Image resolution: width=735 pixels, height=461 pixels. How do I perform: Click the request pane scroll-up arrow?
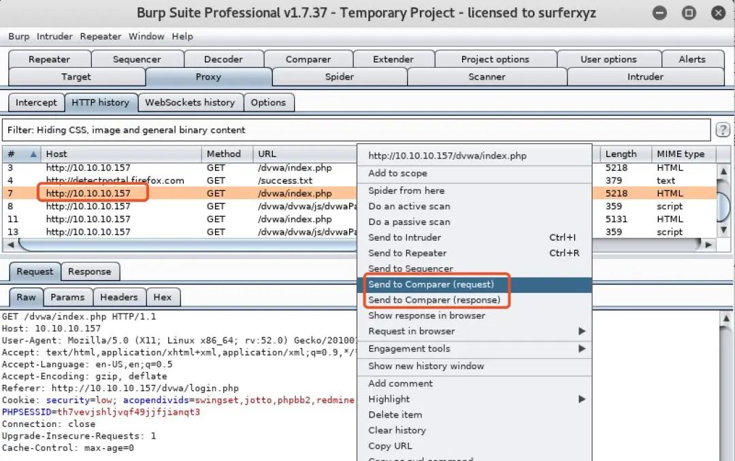725,319
